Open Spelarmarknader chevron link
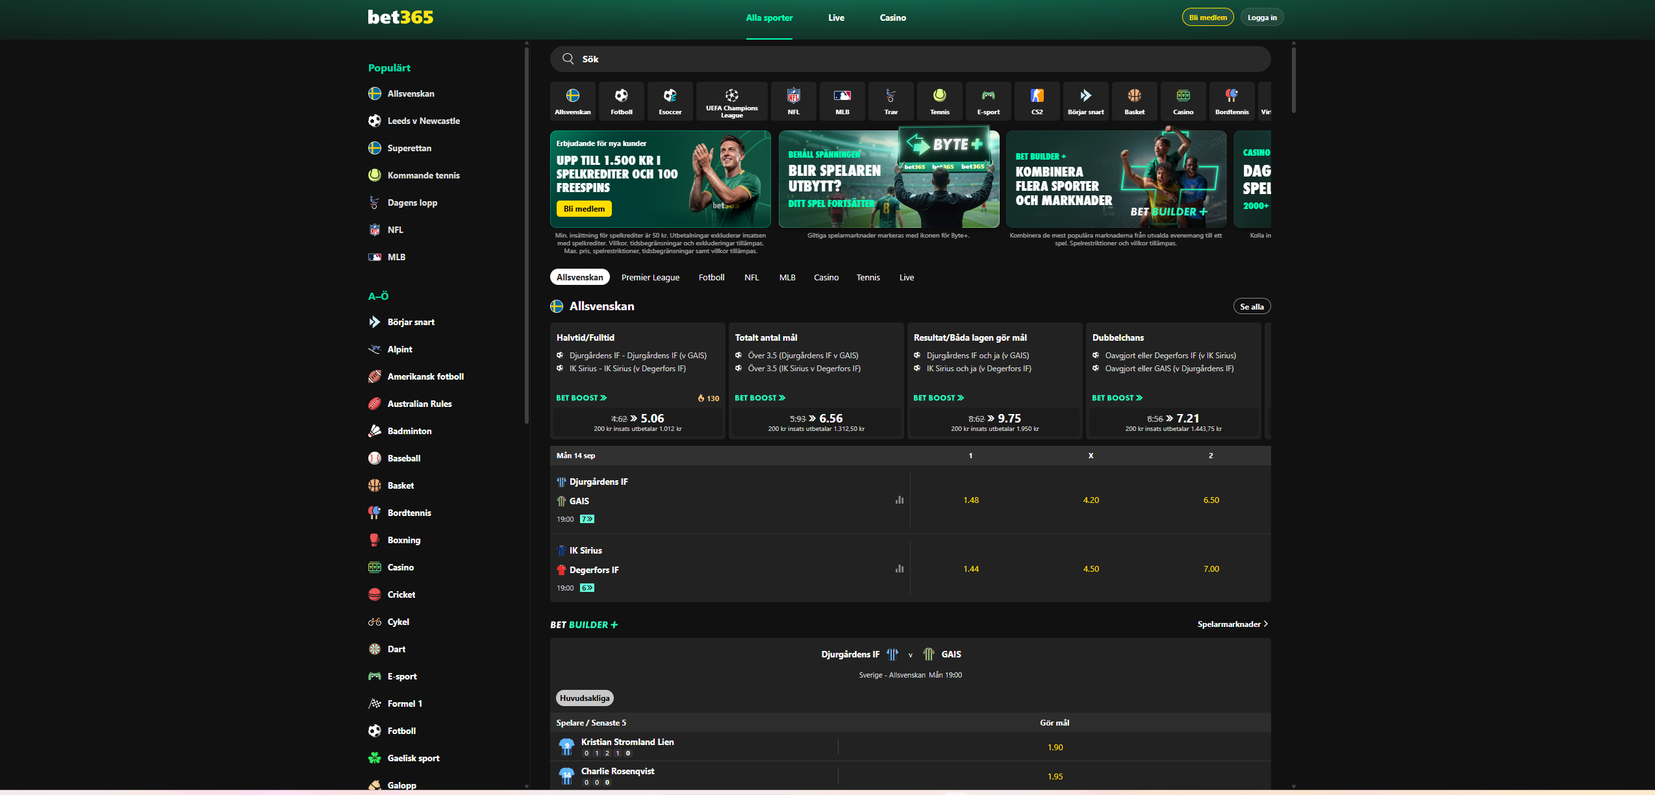This screenshot has height=795, width=1655. (1233, 624)
